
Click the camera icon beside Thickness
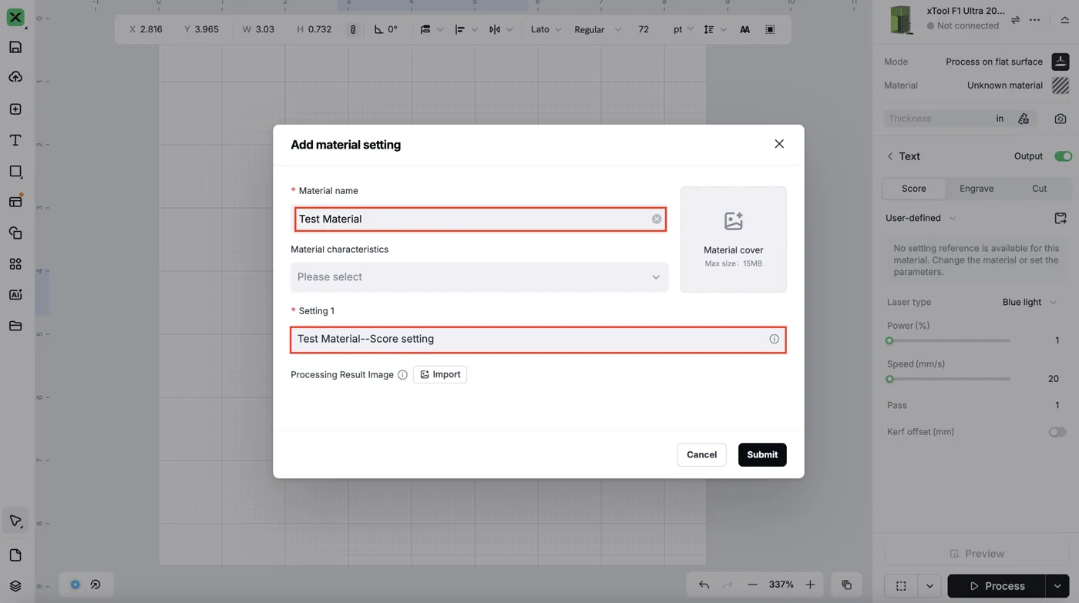coord(1061,119)
